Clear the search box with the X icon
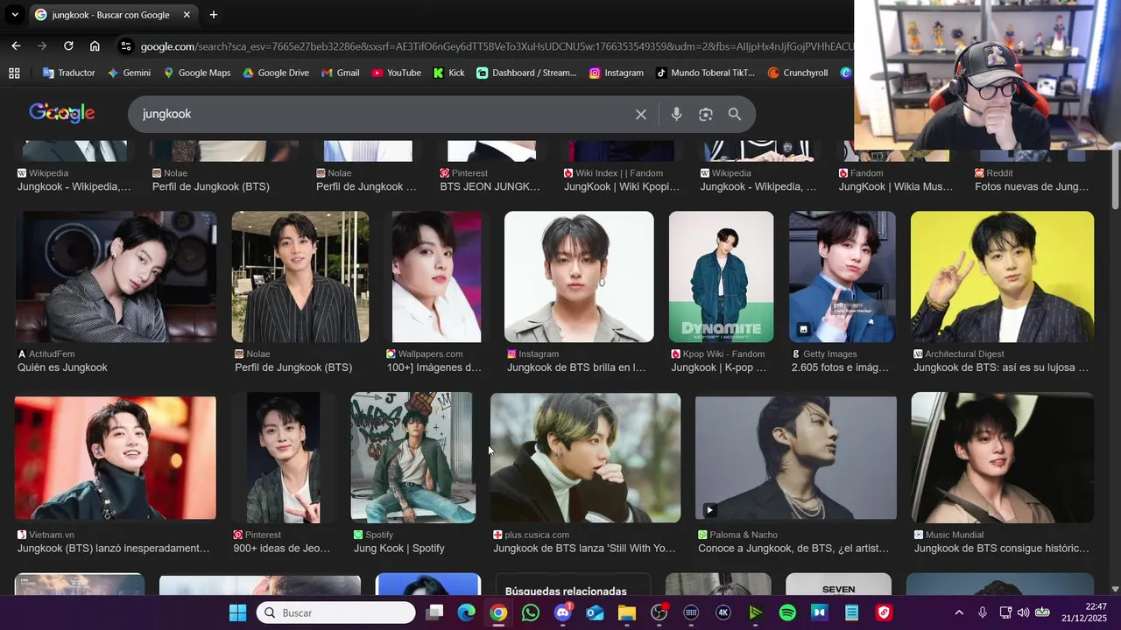The height and width of the screenshot is (630, 1121). click(x=641, y=115)
